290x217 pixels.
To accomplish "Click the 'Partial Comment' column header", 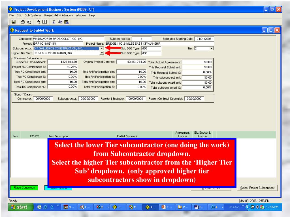I will [x=127, y=136].
